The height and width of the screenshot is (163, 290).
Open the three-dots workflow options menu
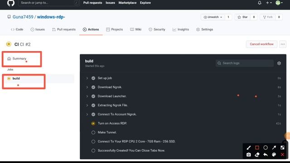(283, 44)
